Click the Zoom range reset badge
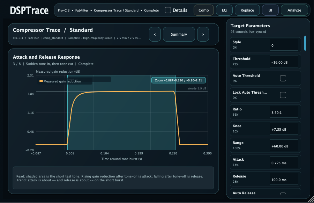The height and width of the screenshot is (203, 314). (178, 80)
